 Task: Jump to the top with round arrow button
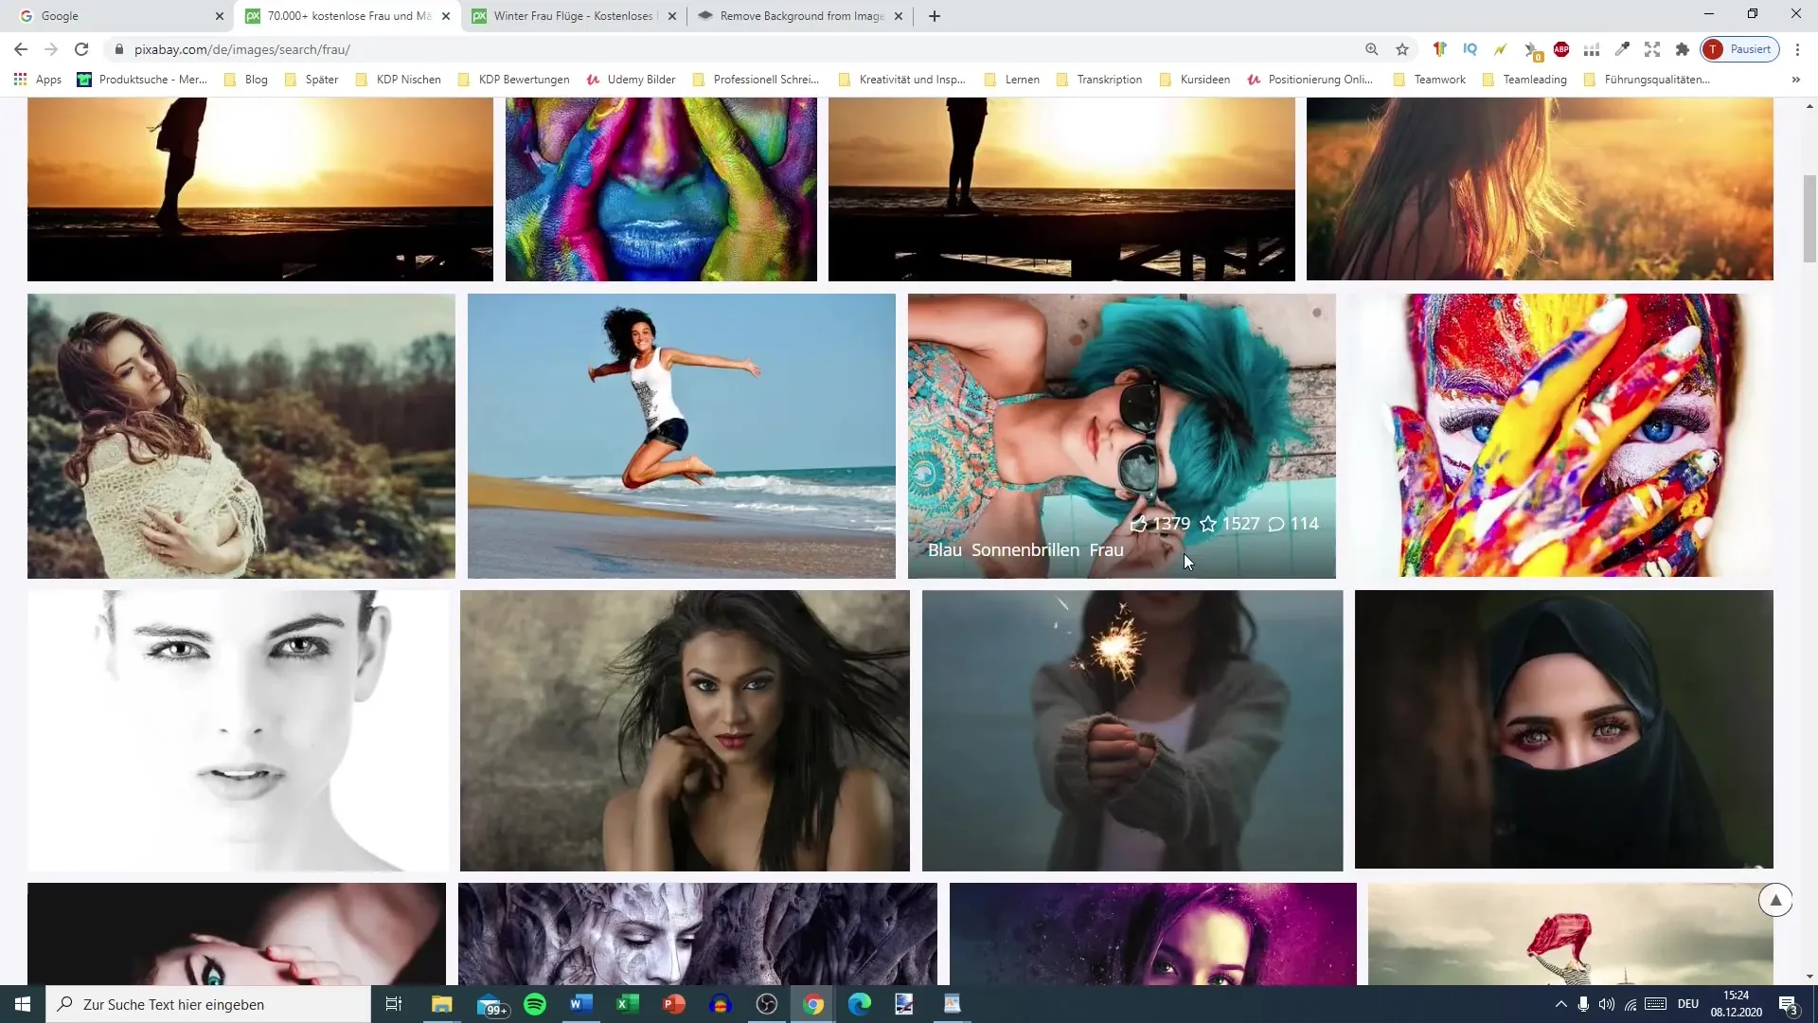coord(1775,900)
